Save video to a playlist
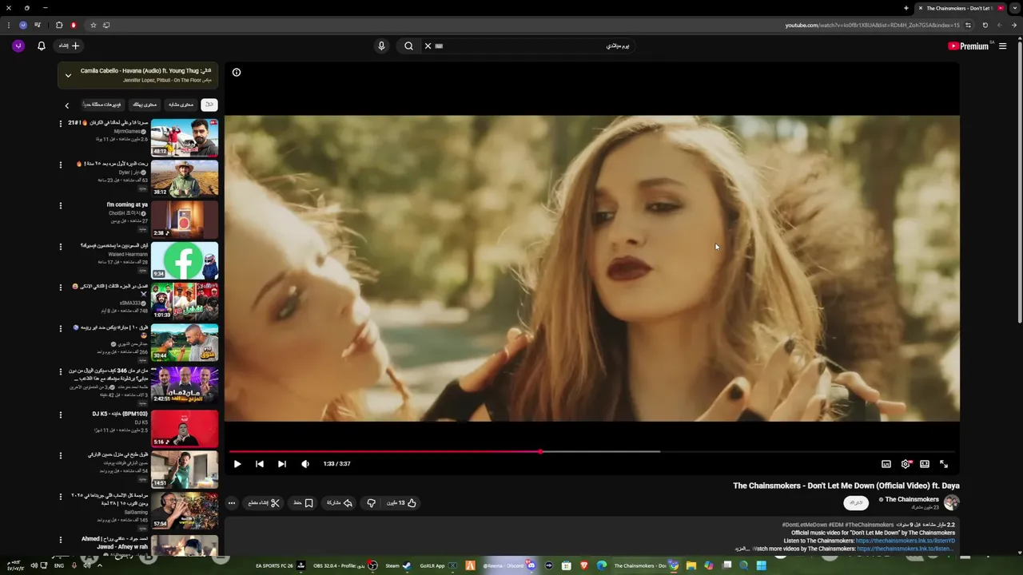This screenshot has height=575, width=1023. (303, 503)
